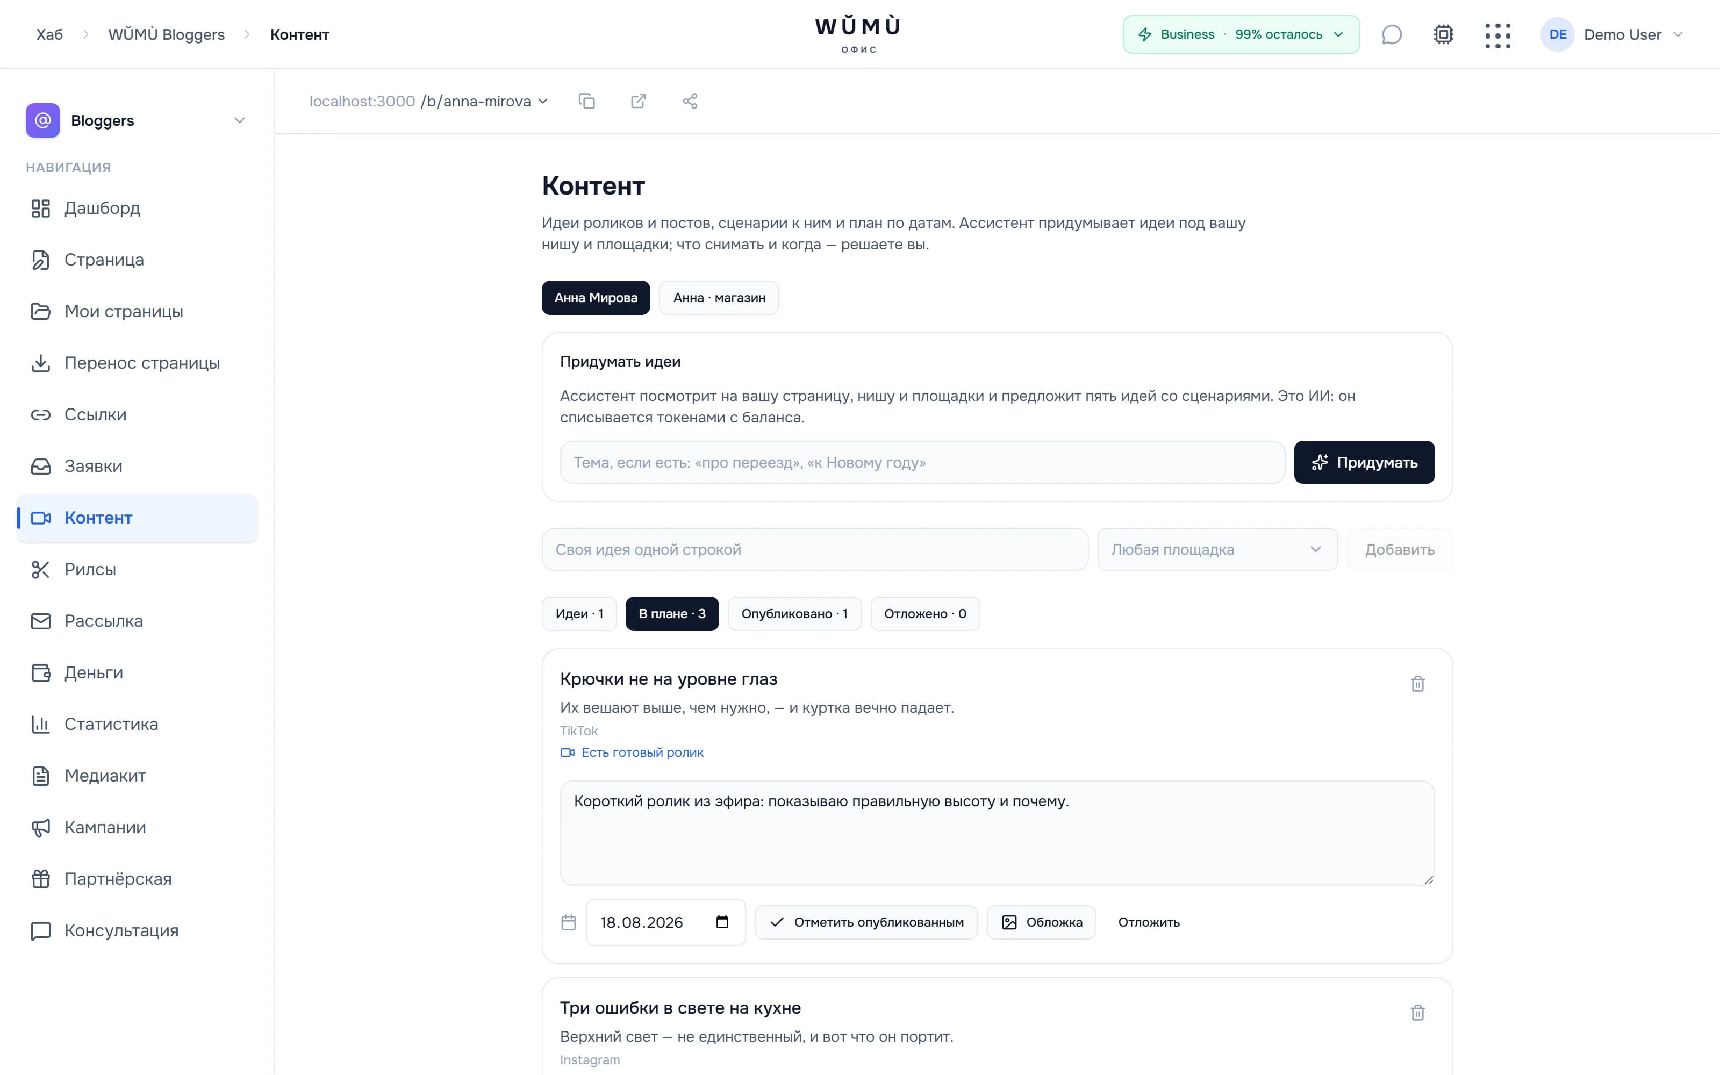Switch to Анна · магазин profile tab

719,297
